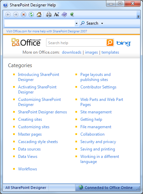Close the SharePoint Designer Help window
The image size is (143, 194).
coord(133,4)
